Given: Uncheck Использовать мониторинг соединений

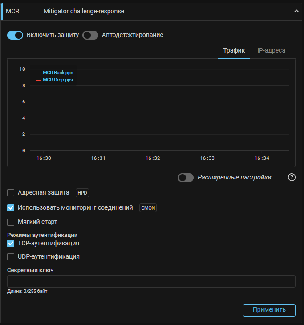Looking at the screenshot, I should point(11,208).
